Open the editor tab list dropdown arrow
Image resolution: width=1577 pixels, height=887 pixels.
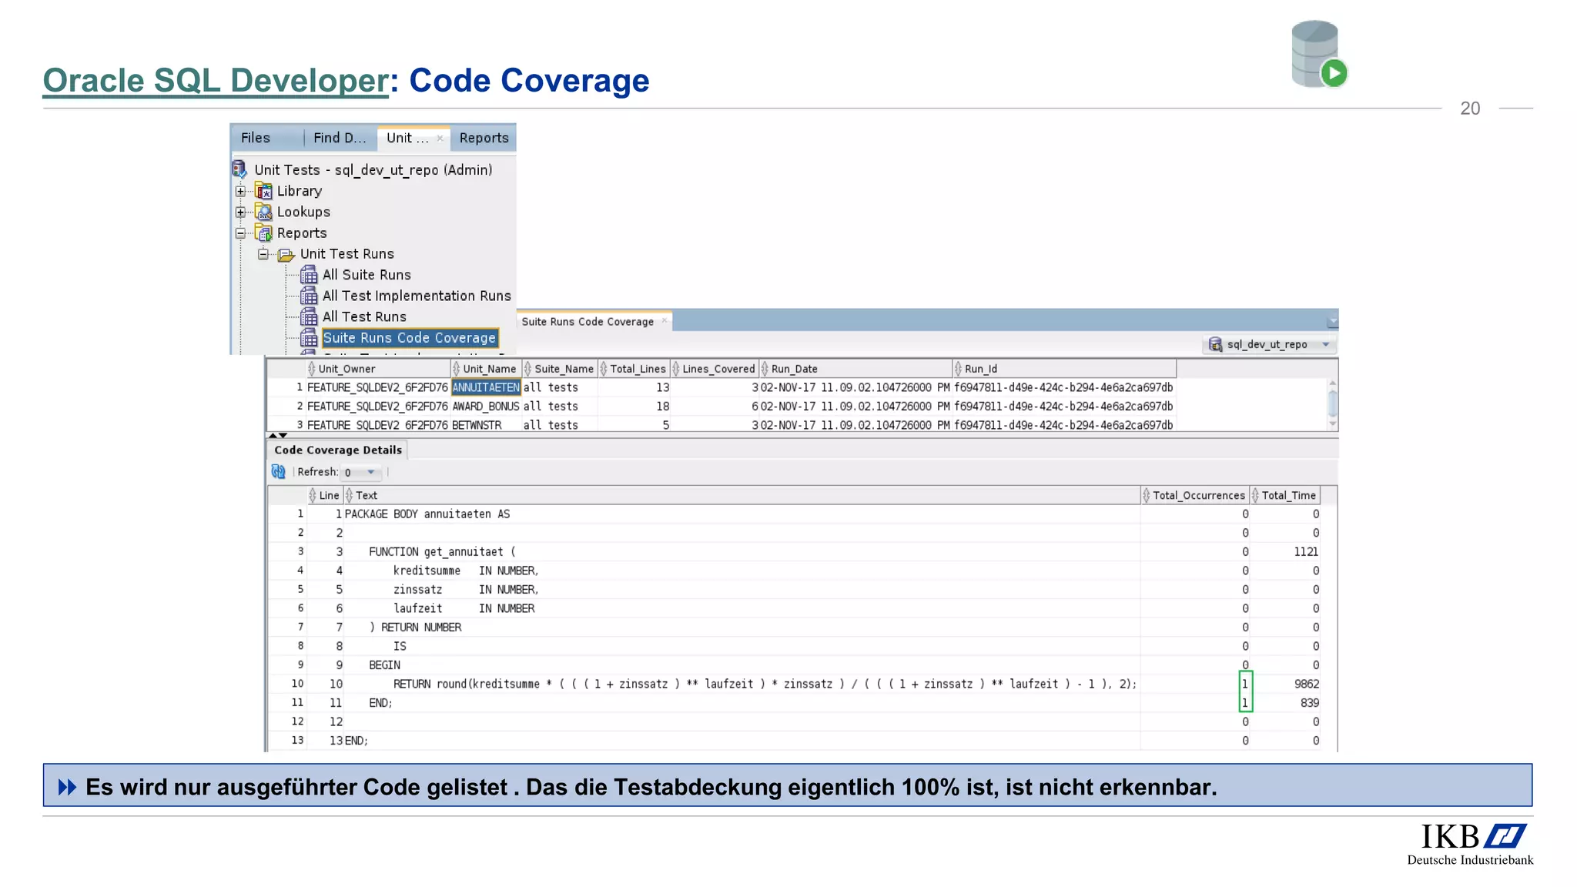(1333, 321)
